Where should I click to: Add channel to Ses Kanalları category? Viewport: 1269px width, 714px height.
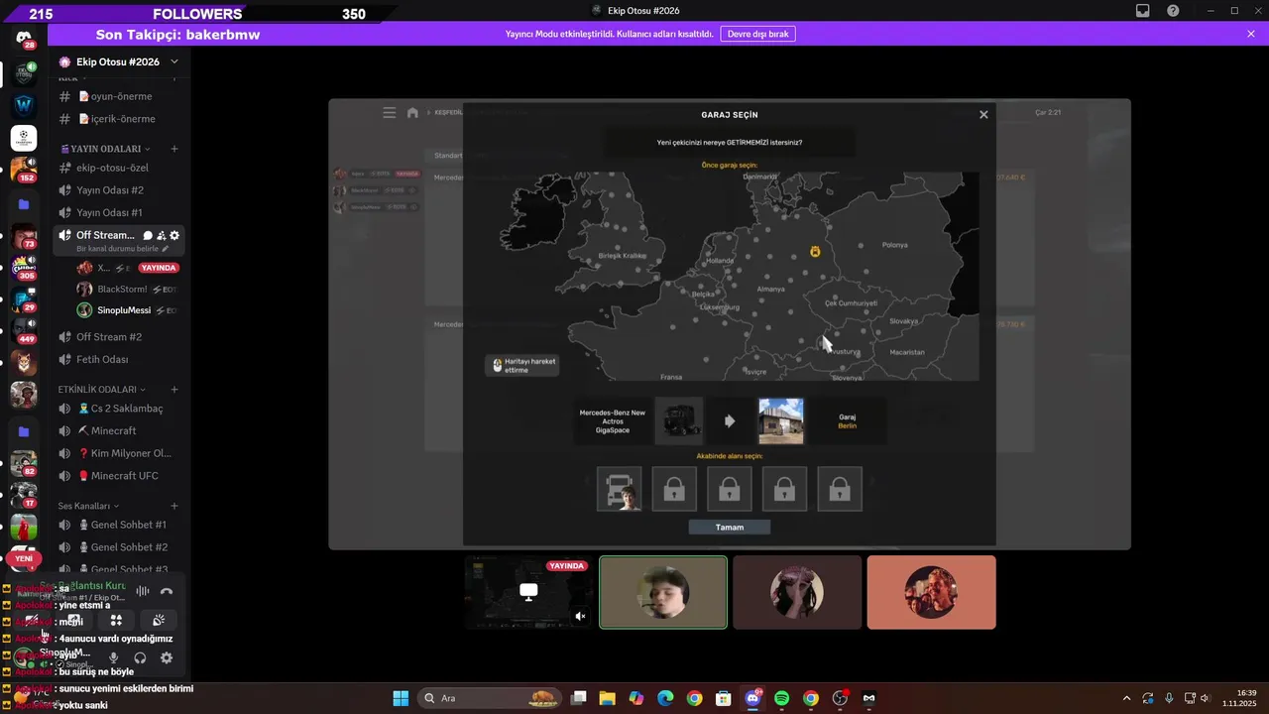[174, 506]
